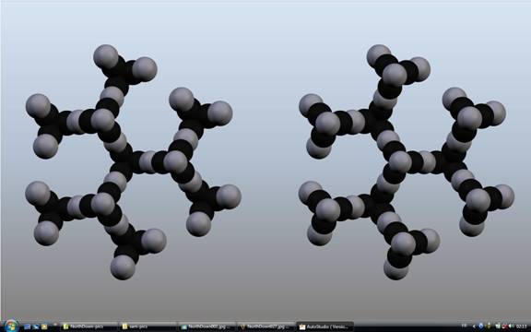The image size is (531, 332).
Task: Click the first quick launch icon beside Start
Action: 28,326
